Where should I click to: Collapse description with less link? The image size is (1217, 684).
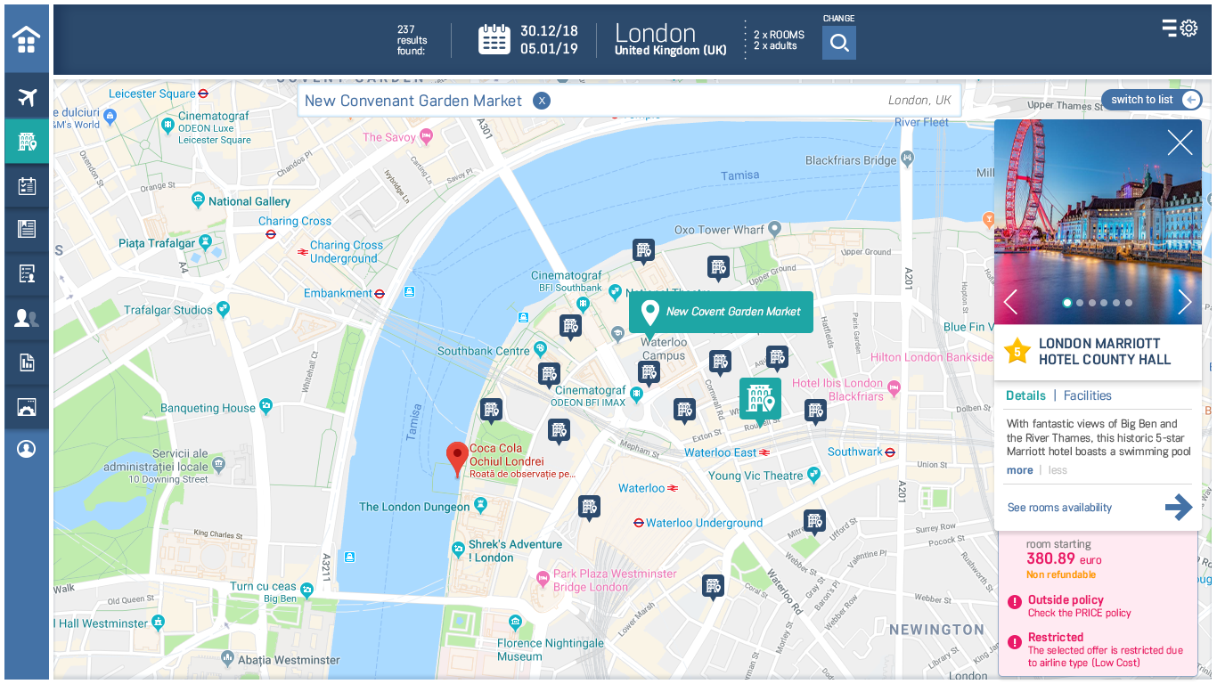1058,470
